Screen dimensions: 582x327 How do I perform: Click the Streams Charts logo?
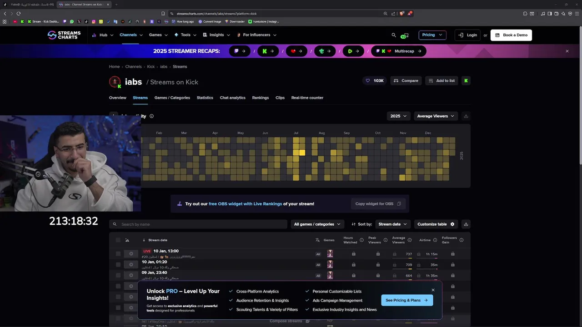(64, 35)
